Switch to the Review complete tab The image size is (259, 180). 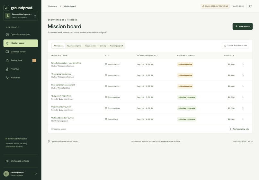[x=74, y=46]
